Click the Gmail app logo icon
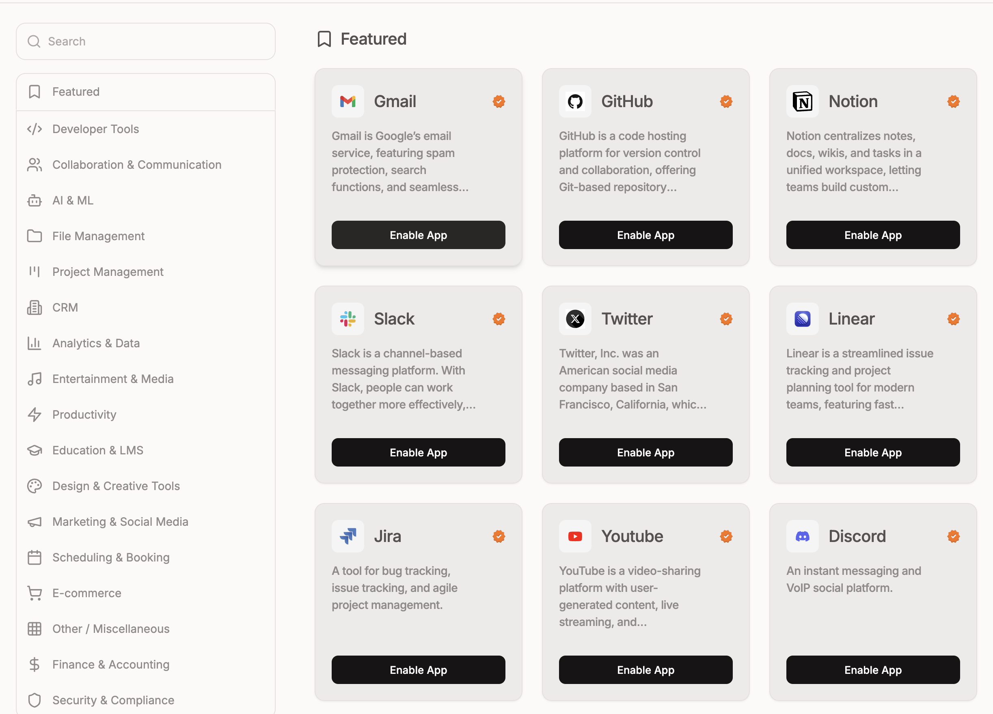Viewport: 993px width, 714px height. [x=348, y=101]
